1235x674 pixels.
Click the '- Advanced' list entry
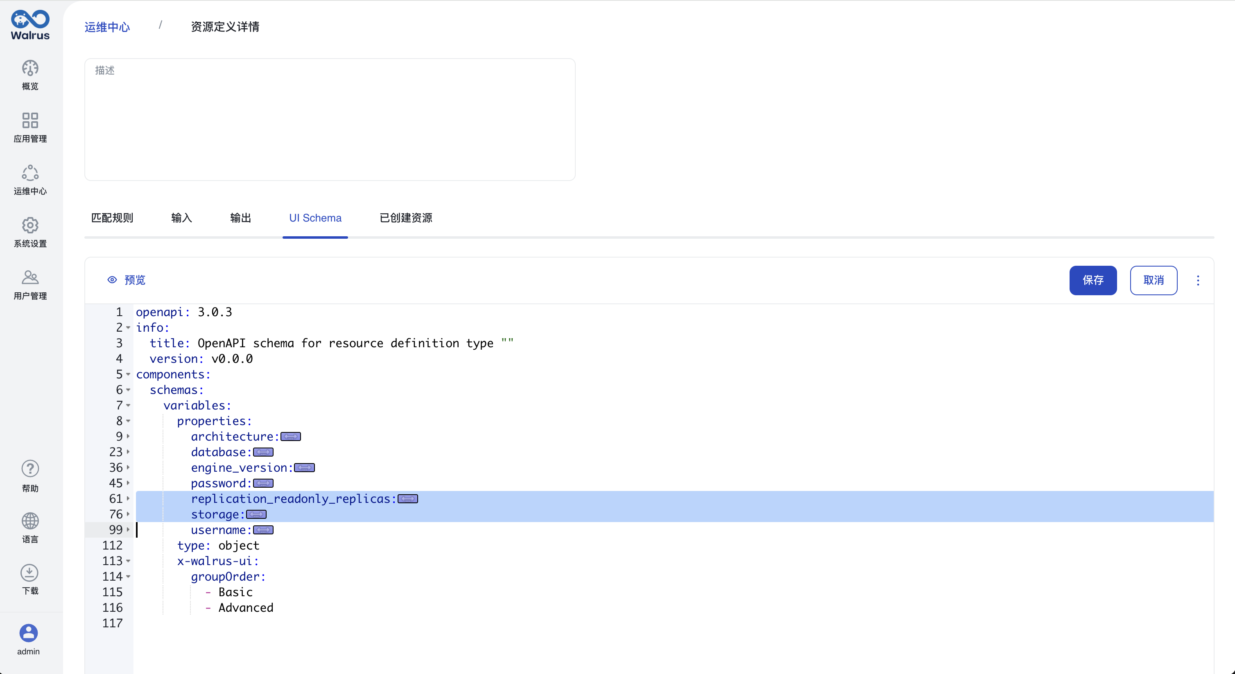(239, 608)
